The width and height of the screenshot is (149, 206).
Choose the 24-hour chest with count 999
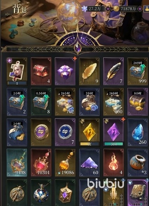138,71
